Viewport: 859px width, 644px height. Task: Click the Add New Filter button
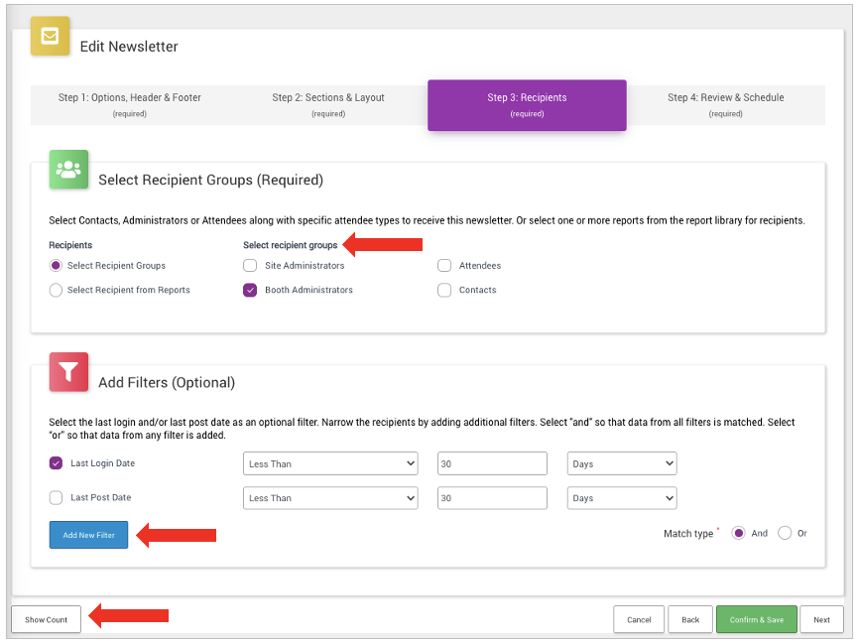click(x=88, y=535)
